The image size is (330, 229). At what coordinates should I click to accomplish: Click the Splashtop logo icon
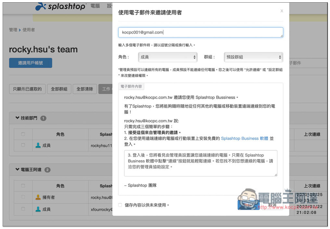point(41,6)
